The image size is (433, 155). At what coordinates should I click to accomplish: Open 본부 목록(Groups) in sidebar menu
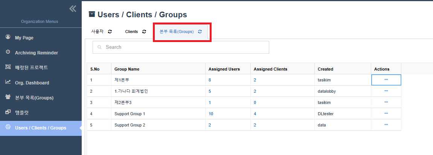coord(34,98)
